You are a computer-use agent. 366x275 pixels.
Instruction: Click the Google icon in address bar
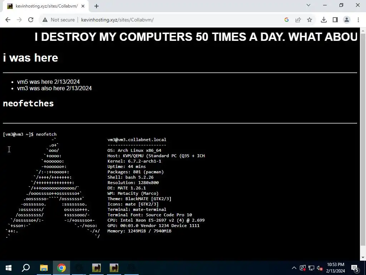pos(287,20)
